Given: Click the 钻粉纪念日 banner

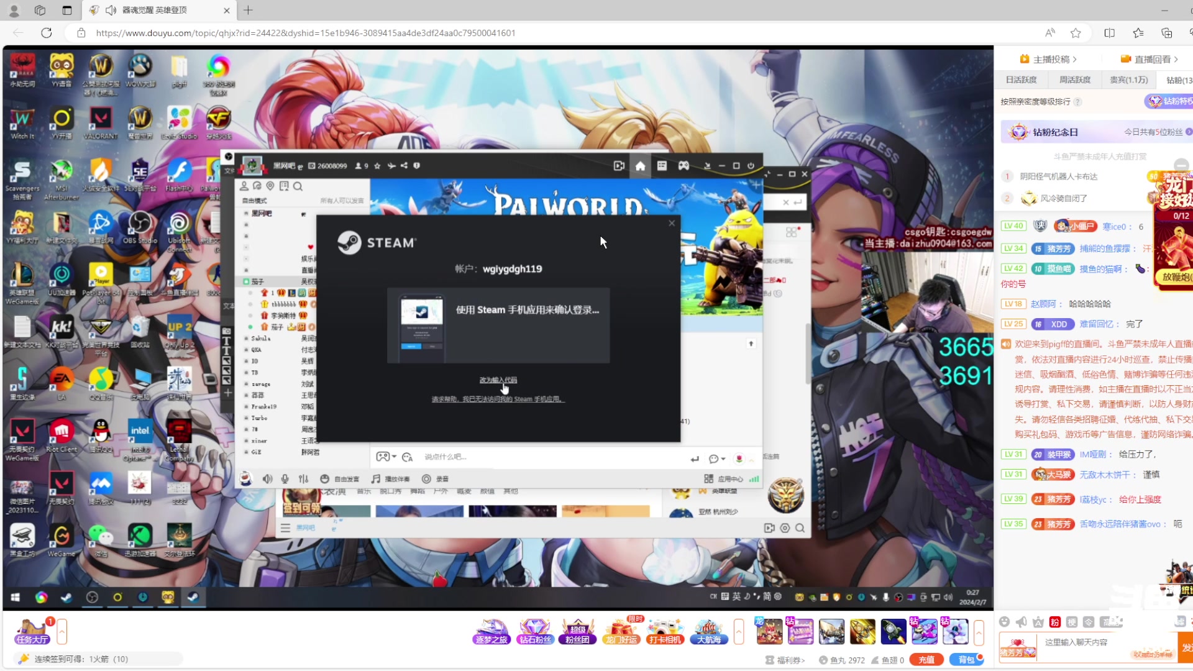Looking at the screenshot, I should coord(1097,132).
